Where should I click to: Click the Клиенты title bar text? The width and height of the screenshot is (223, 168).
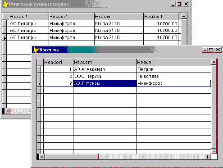(x=50, y=50)
